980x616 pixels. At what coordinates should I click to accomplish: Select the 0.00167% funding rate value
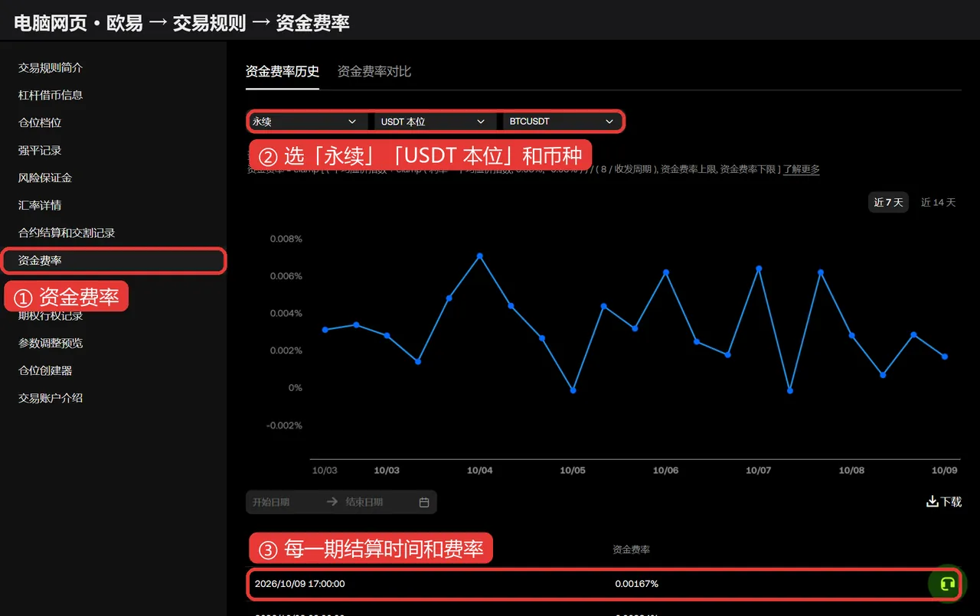point(636,584)
